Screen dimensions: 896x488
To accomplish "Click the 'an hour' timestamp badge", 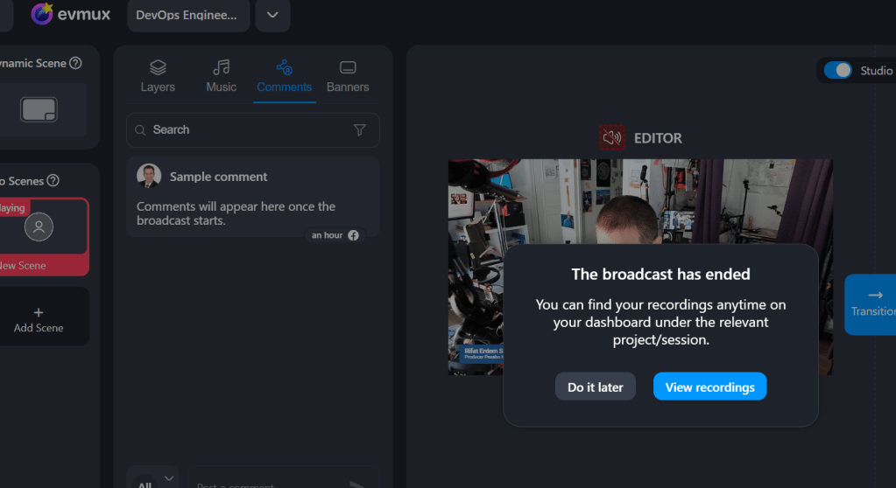I will click(x=335, y=235).
